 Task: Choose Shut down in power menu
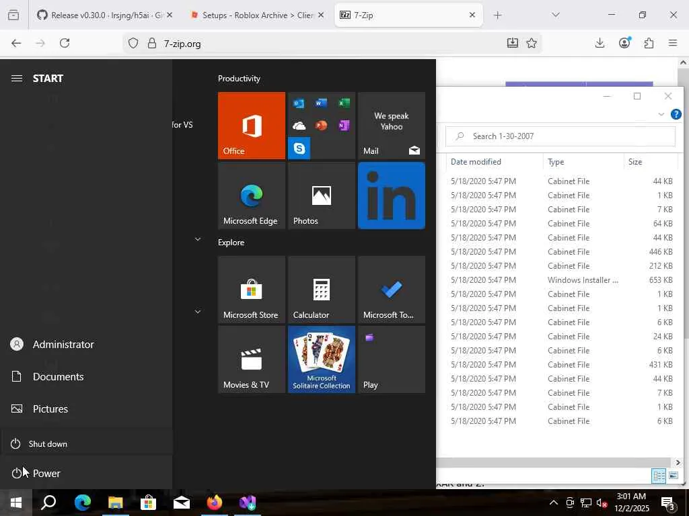pos(86,443)
